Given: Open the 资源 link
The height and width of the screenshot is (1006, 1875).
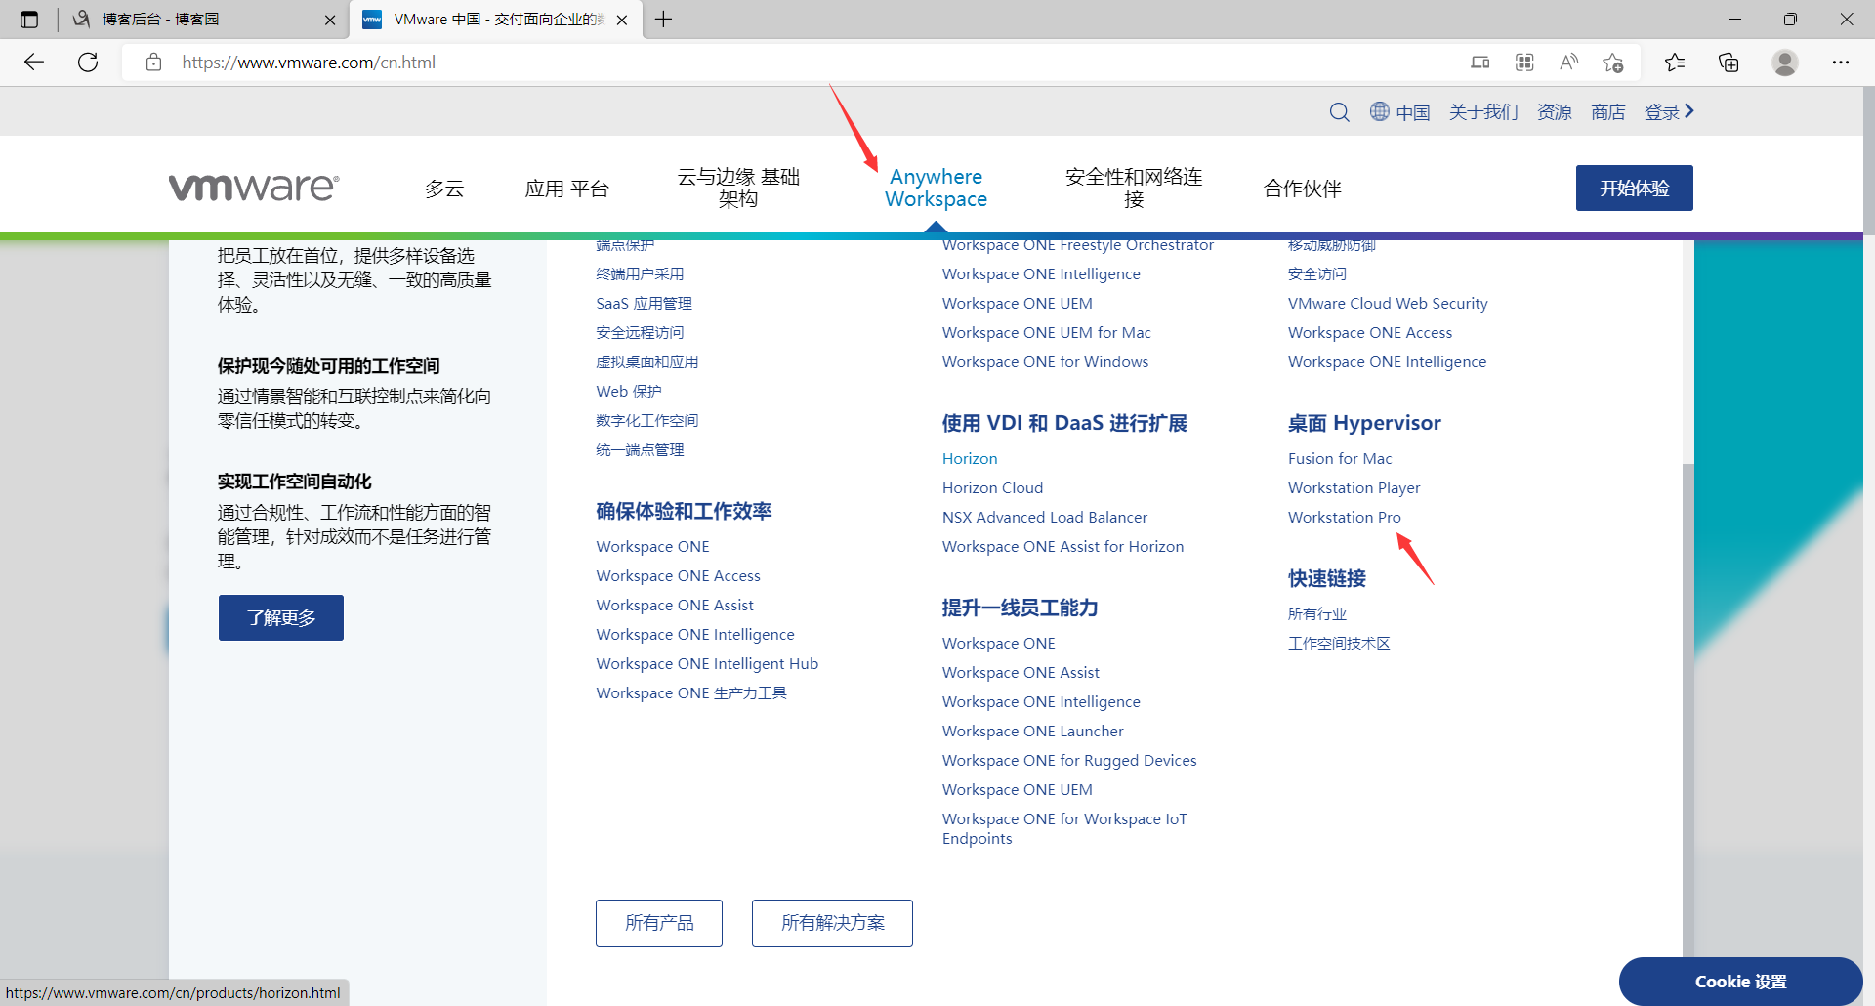Looking at the screenshot, I should (x=1555, y=112).
